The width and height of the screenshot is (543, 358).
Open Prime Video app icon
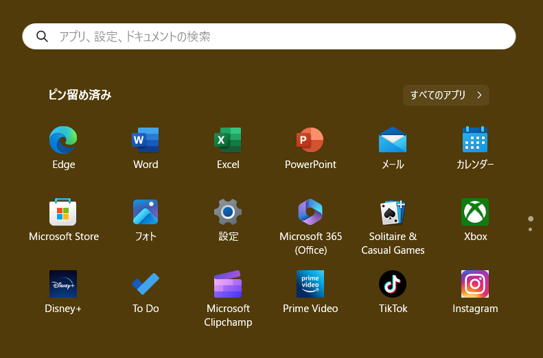click(x=310, y=284)
